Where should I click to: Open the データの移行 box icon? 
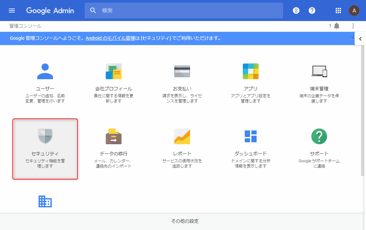114,136
